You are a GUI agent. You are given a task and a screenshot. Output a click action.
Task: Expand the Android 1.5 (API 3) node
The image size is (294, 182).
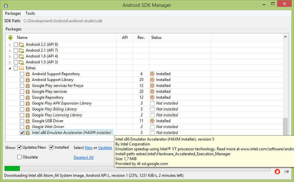click(x=10, y=62)
